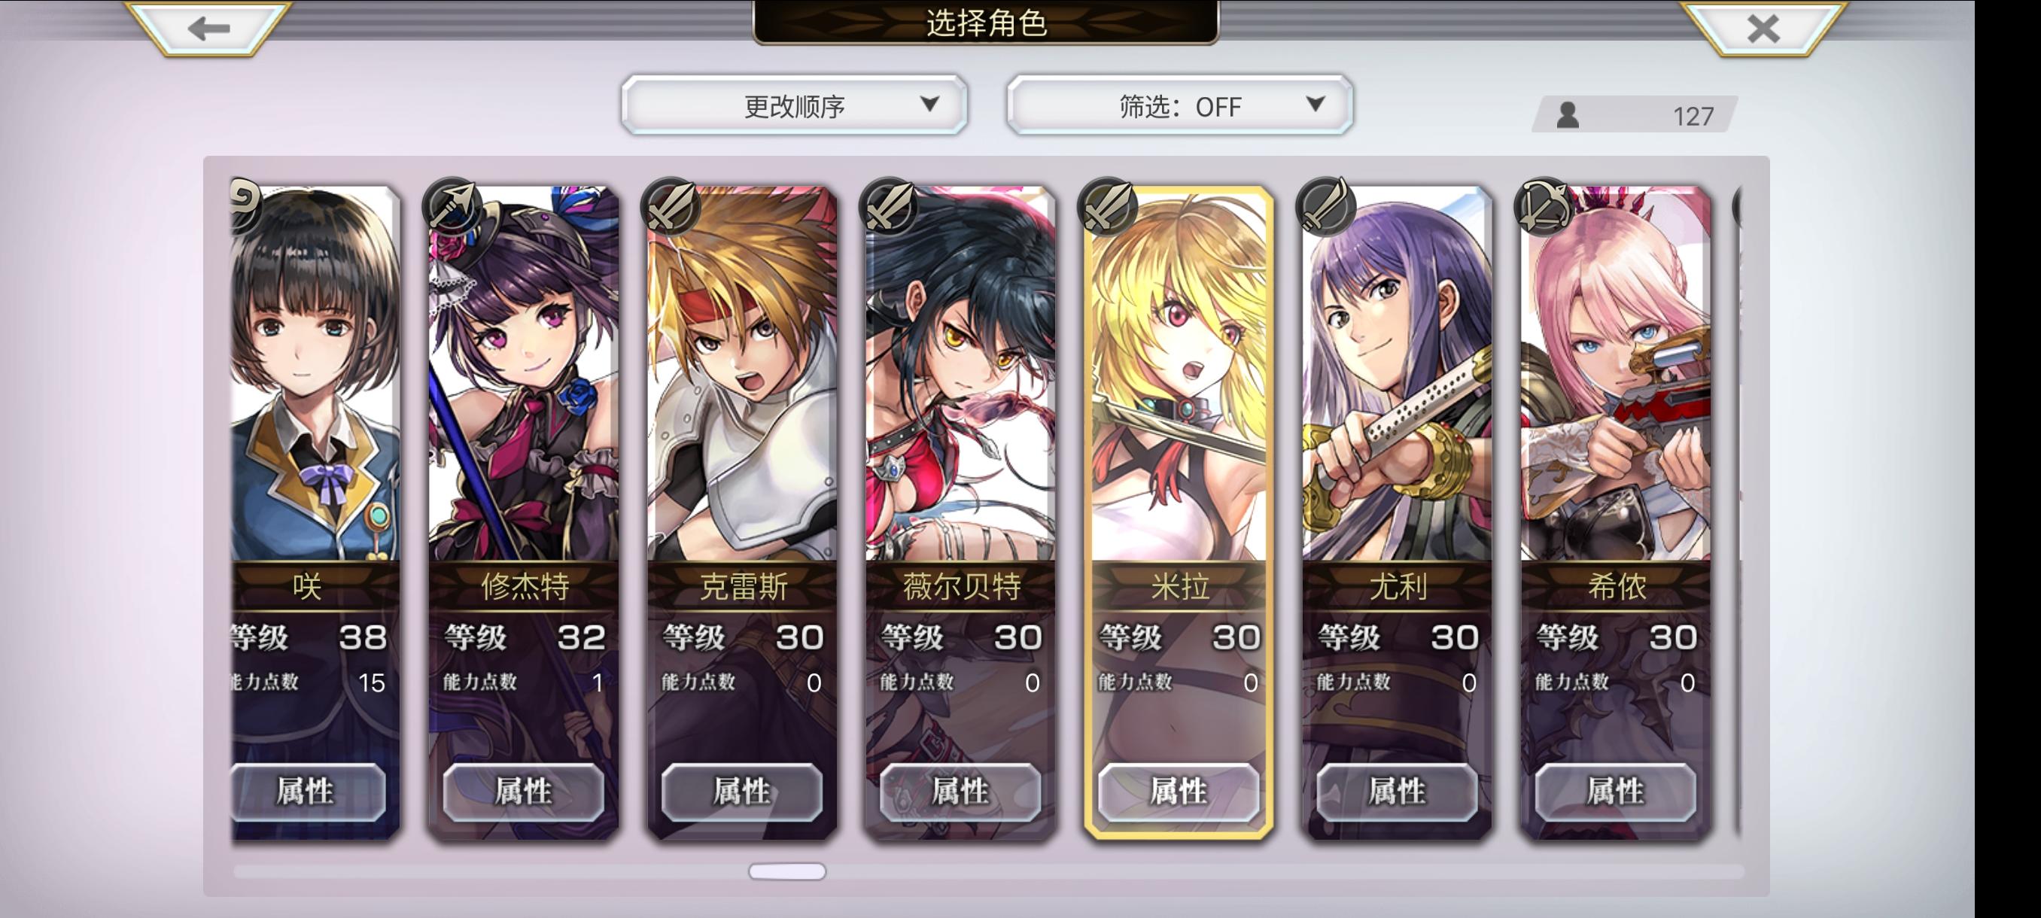Image resolution: width=2041 pixels, height=918 pixels.
Task: Open 属性 for 米拉
Action: (x=1179, y=792)
